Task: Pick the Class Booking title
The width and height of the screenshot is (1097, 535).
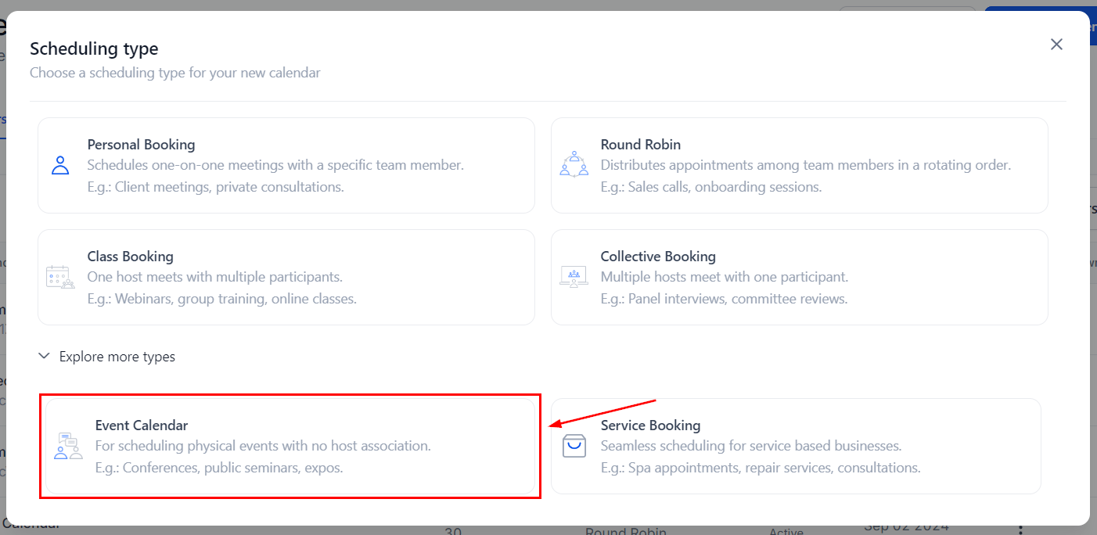Action: (130, 257)
